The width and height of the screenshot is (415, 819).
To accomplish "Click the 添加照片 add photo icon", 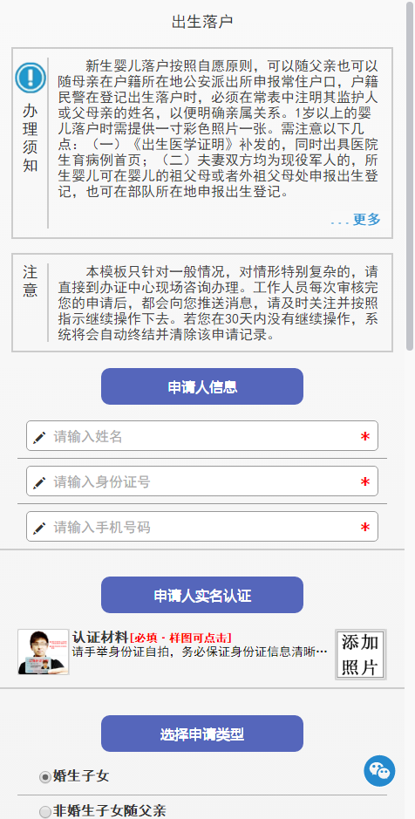I will (361, 654).
